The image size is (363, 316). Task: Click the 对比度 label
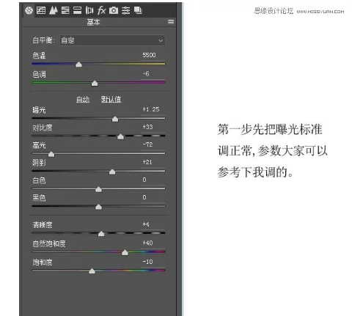(43, 128)
